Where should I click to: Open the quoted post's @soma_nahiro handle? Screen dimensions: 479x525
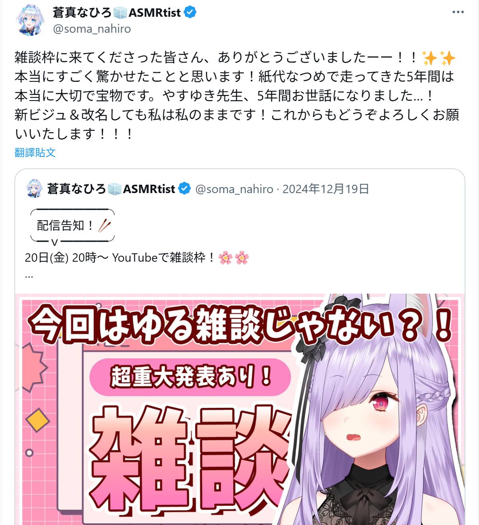pos(234,189)
